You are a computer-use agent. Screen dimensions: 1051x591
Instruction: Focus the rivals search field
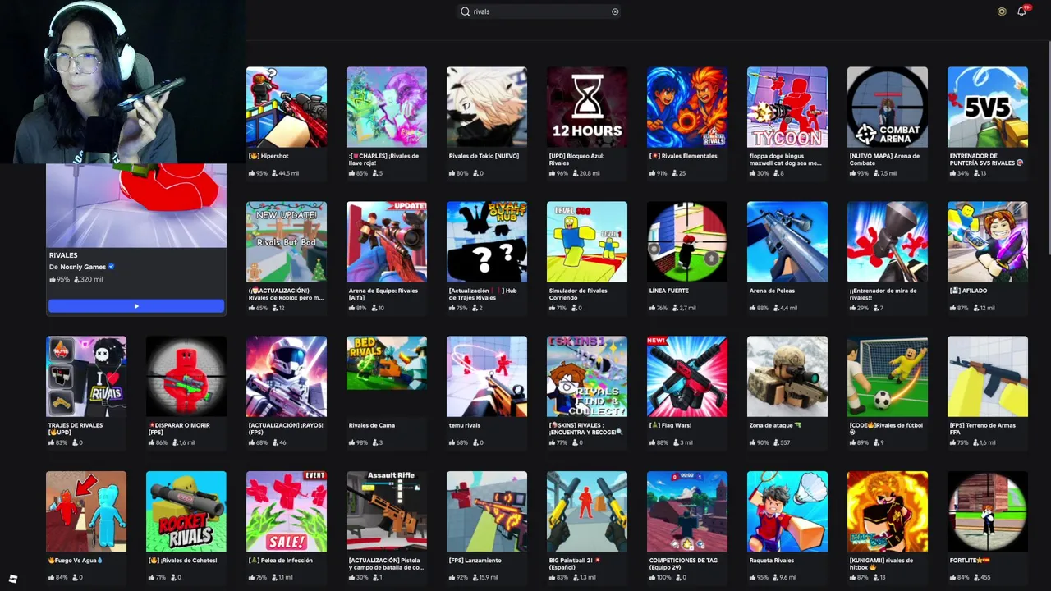[539, 11]
